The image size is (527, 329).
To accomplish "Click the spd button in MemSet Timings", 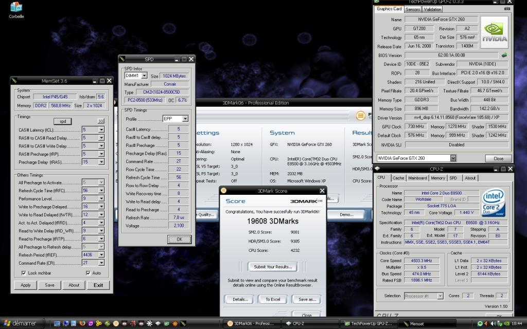I will pyautogui.click(x=62, y=121).
